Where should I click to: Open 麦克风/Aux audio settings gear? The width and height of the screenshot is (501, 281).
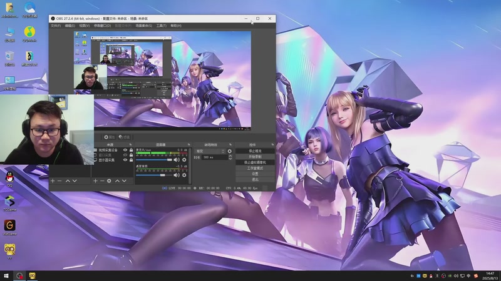pos(184,160)
